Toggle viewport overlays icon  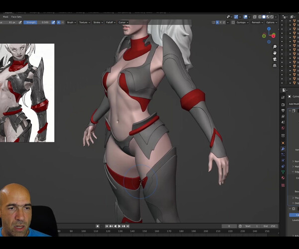[245, 17]
